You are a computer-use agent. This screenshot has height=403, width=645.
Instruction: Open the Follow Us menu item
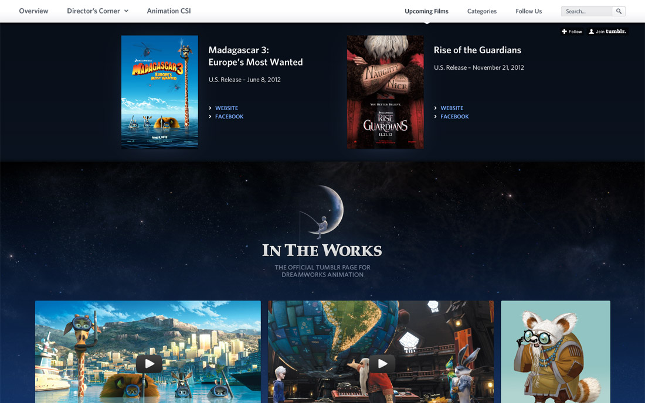[x=528, y=11]
